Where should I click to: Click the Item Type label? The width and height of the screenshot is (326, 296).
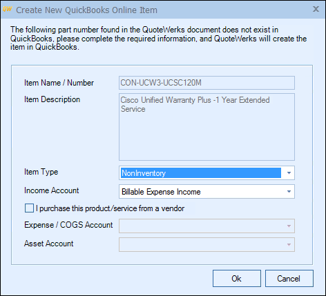tap(41, 172)
